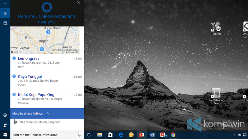Open the Cortana Notebook
This screenshot has width=248, height=139.
(x=5, y=23)
